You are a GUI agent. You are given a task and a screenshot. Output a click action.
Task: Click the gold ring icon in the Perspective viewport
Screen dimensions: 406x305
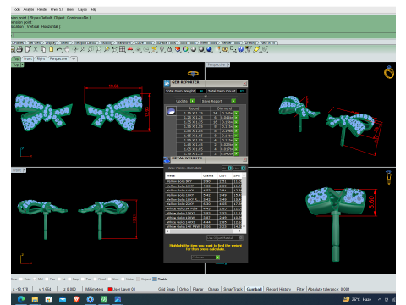click(389, 72)
